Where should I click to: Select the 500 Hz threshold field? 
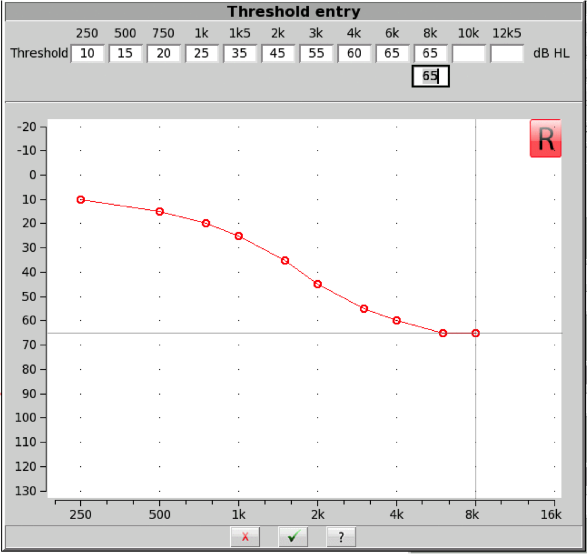point(126,53)
